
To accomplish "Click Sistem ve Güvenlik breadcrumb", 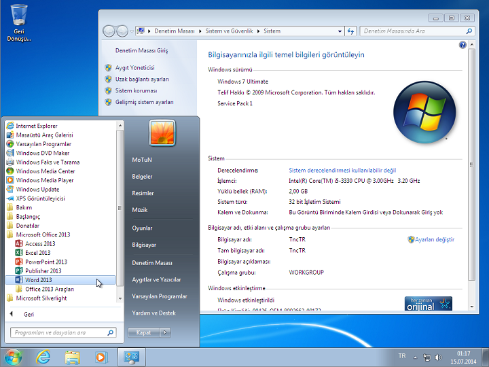I will click(230, 31).
